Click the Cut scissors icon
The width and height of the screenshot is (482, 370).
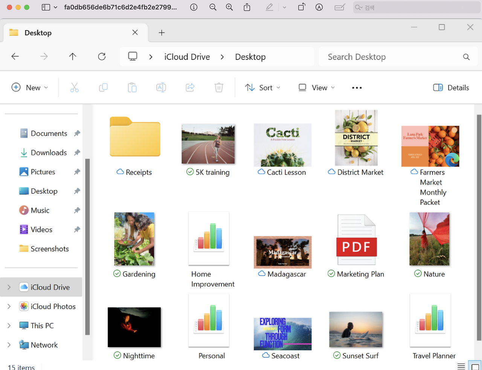click(75, 88)
